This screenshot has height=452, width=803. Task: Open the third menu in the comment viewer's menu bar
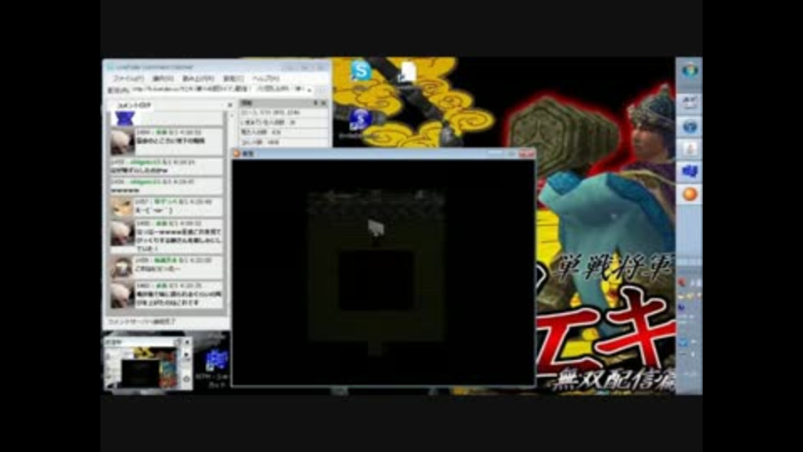coord(197,79)
